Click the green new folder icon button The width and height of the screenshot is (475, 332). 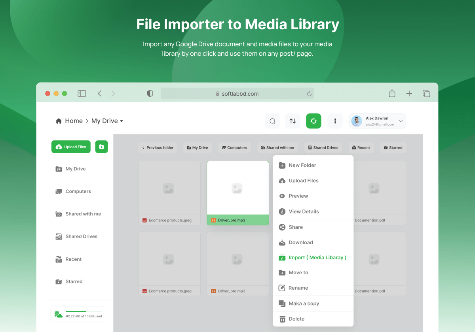(101, 147)
